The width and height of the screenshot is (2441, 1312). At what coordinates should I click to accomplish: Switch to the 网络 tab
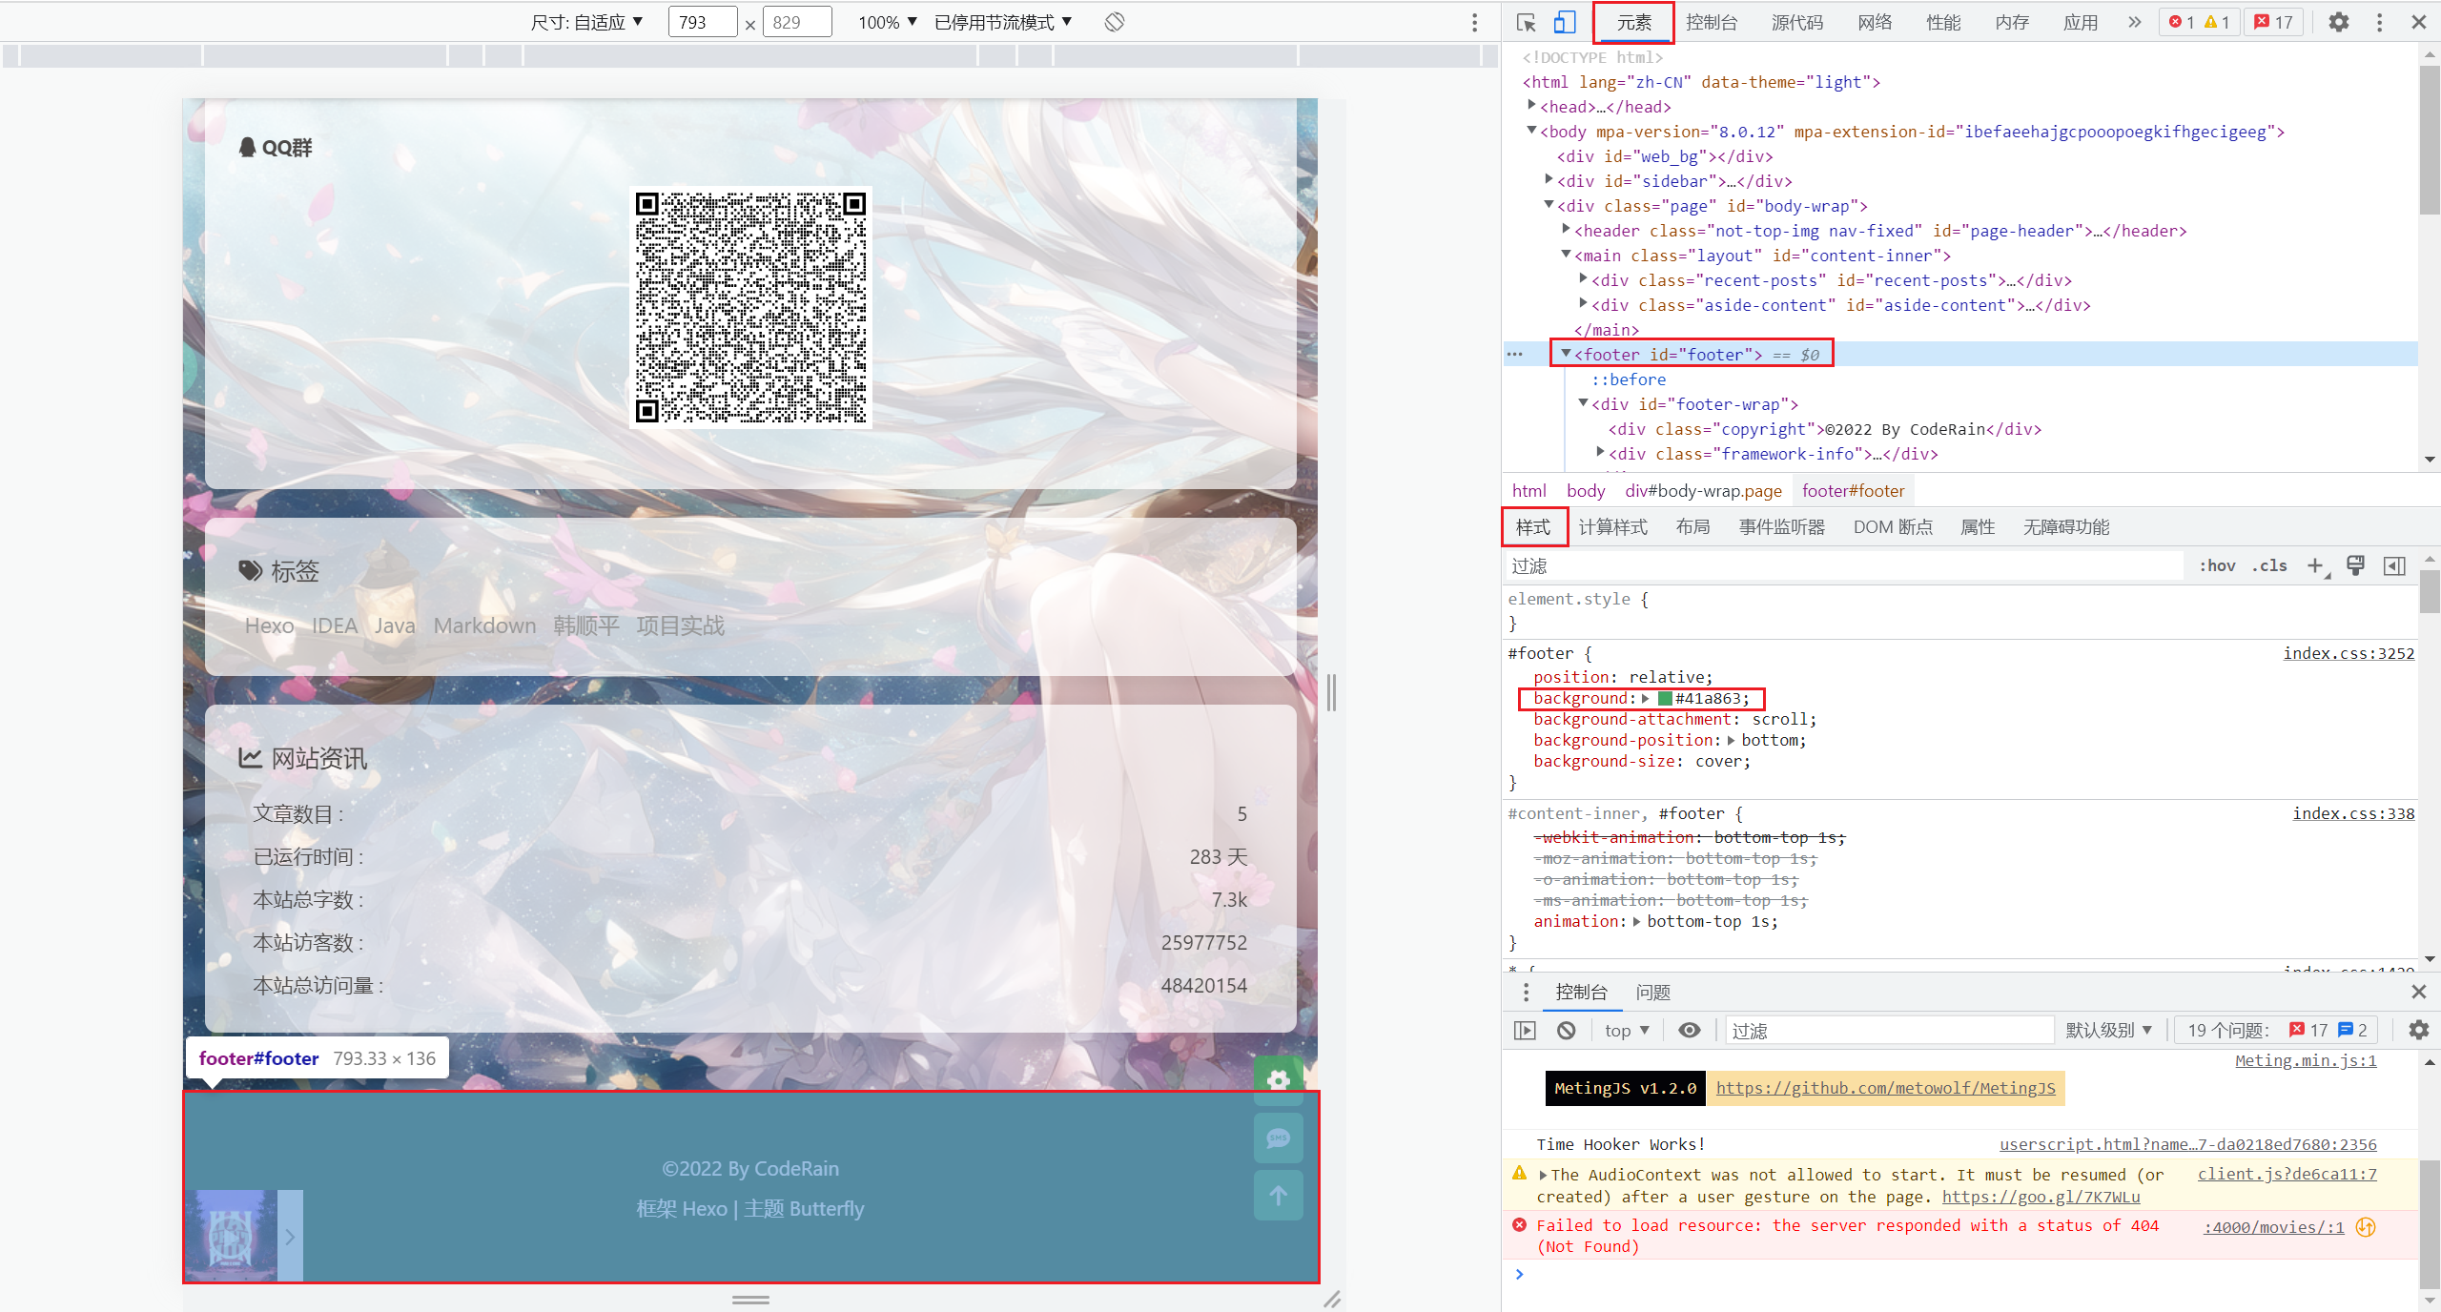pos(1874,22)
